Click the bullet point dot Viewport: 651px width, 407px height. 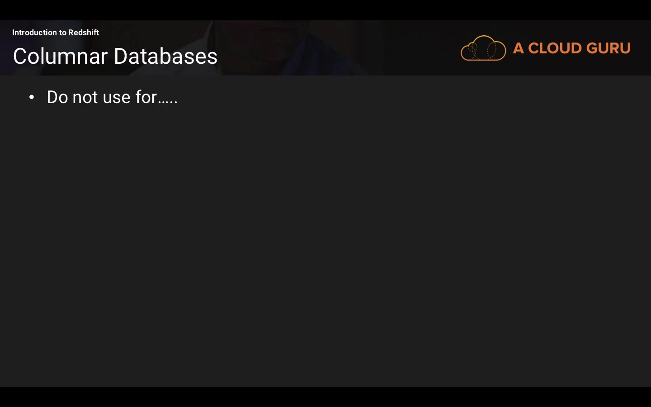(x=32, y=97)
